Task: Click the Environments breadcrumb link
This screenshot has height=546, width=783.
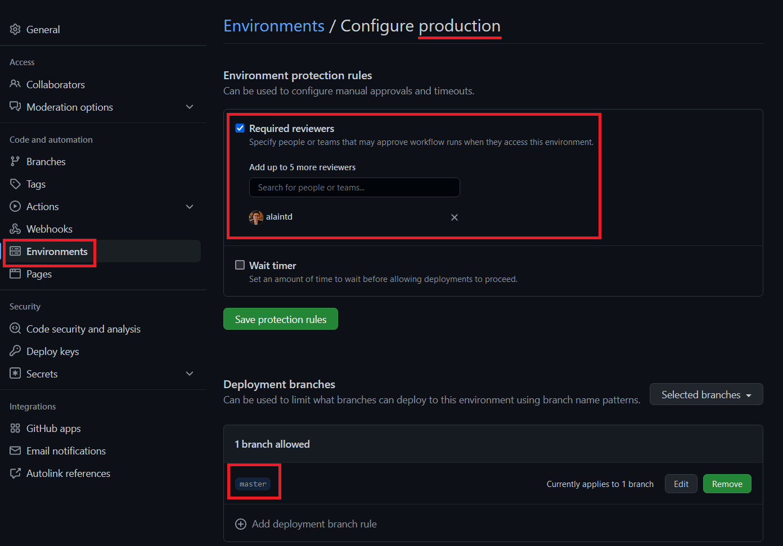Action: click(x=274, y=26)
